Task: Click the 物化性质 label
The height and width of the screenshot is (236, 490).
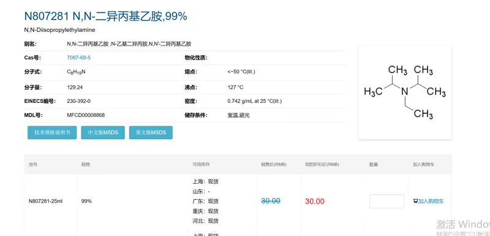Action: tap(196, 58)
